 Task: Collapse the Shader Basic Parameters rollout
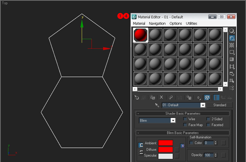(183, 114)
